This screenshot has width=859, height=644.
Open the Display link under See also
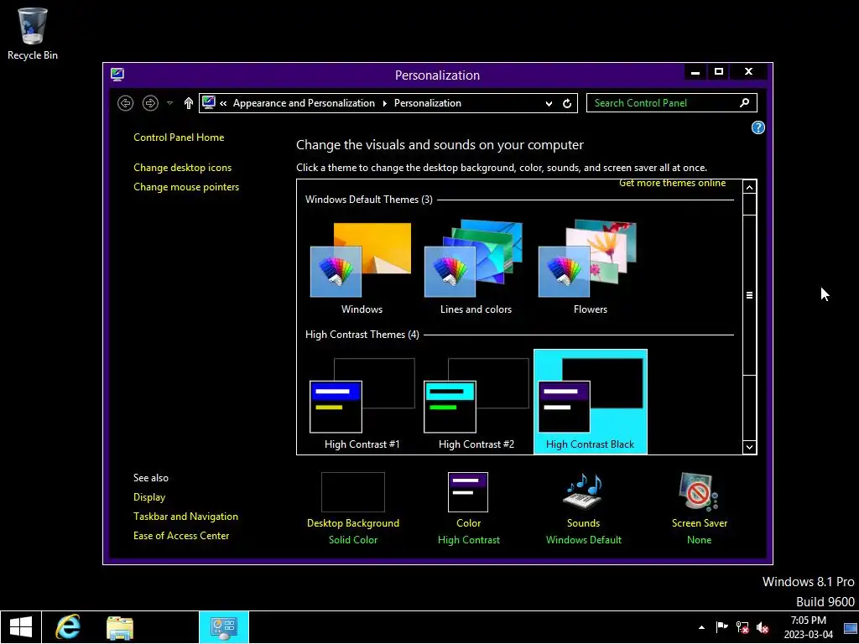pos(149,497)
